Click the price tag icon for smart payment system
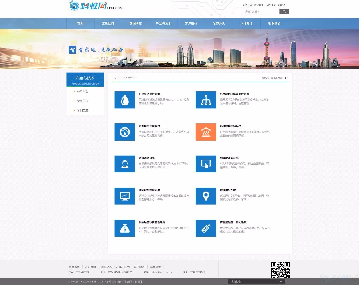The height and width of the screenshot is (285, 359). click(x=206, y=228)
